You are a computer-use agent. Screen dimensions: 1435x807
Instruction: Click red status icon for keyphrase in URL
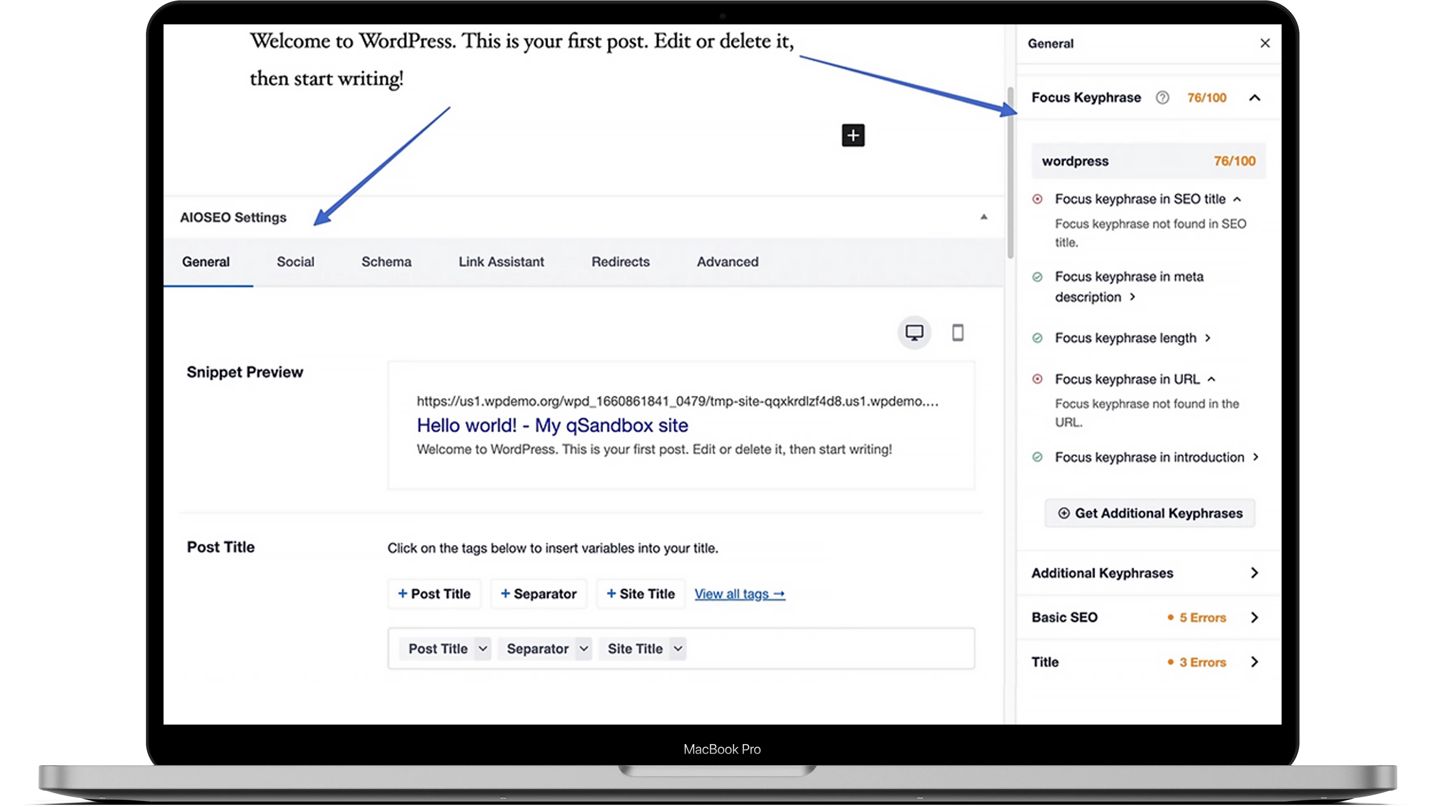[1037, 379]
